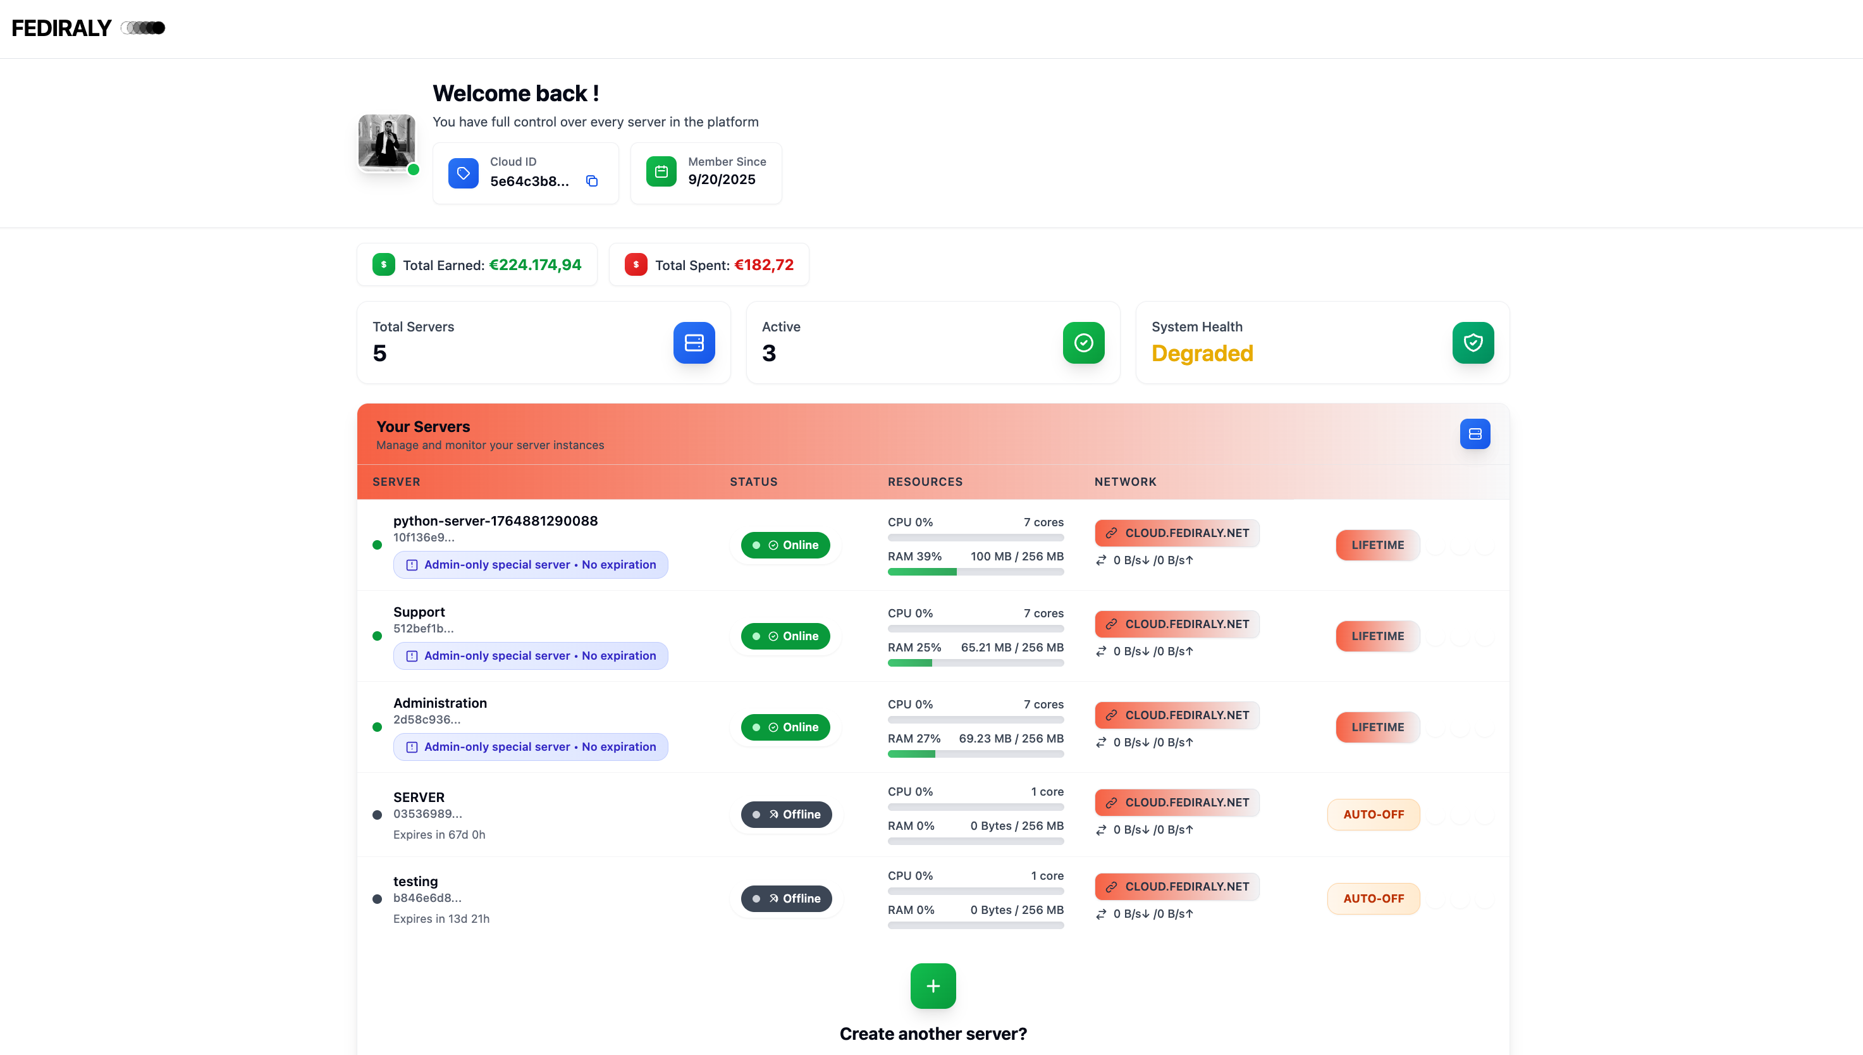Copy the Cloud ID to clipboard
Screen dimensions: 1863x1055
(x=592, y=181)
